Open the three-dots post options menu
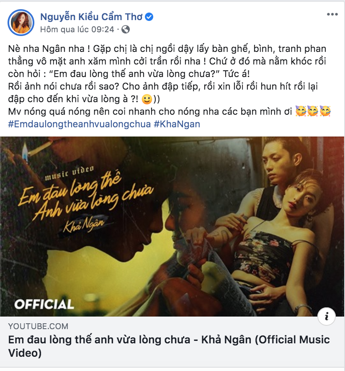 (x=332, y=14)
